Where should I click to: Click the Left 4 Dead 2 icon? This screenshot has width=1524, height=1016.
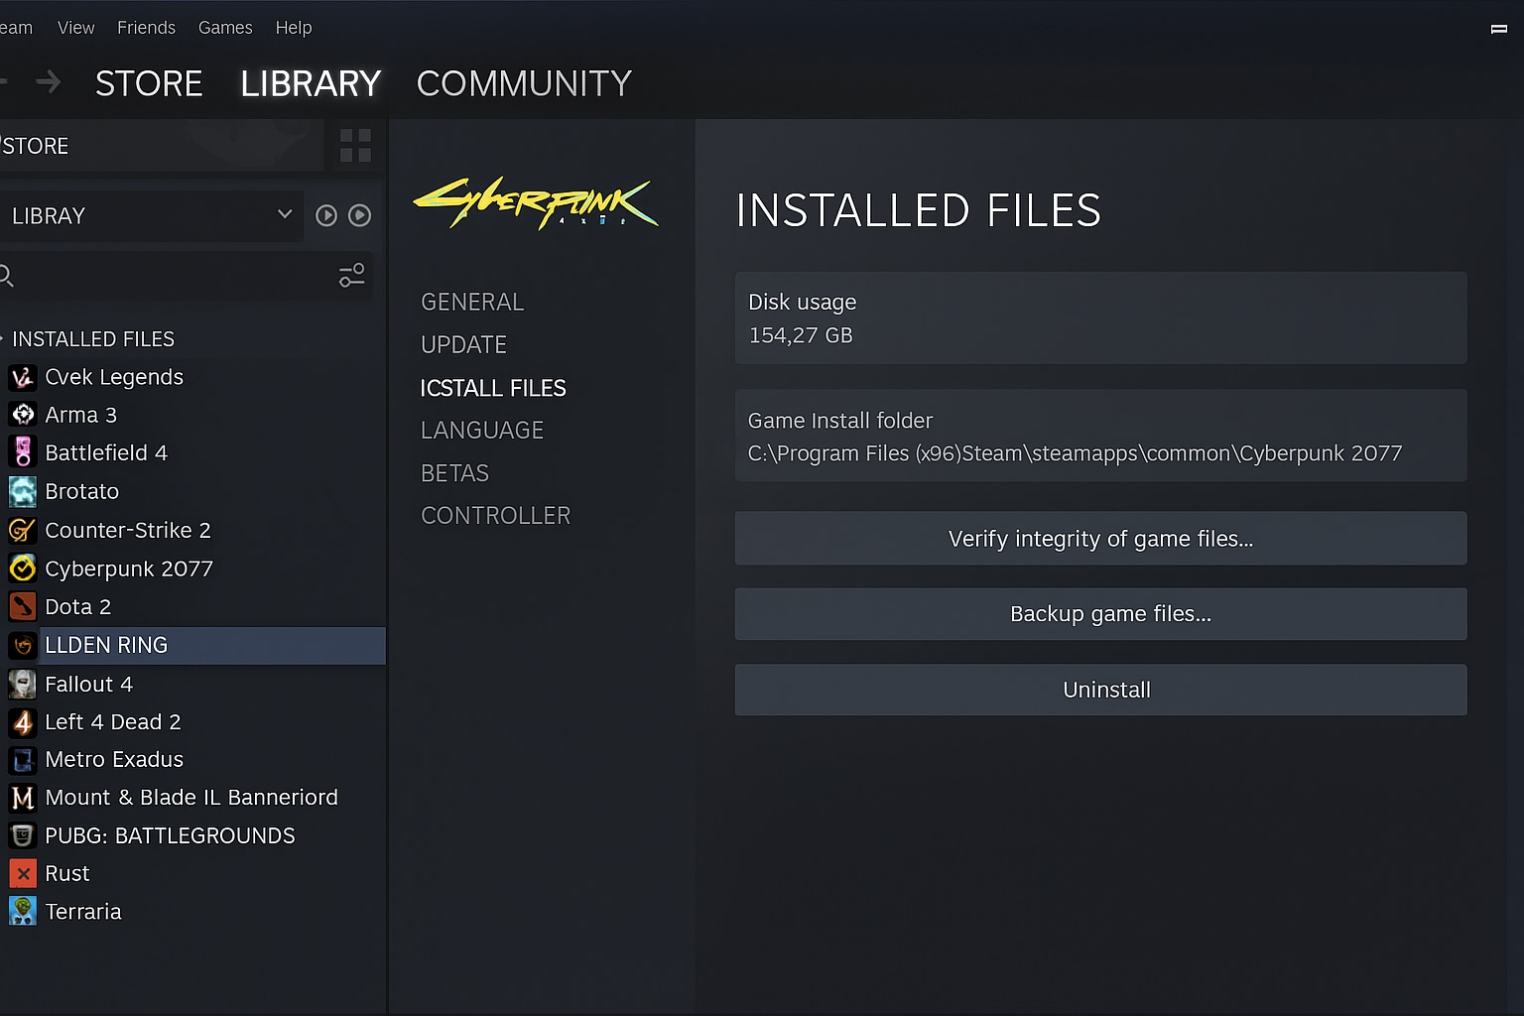22,721
